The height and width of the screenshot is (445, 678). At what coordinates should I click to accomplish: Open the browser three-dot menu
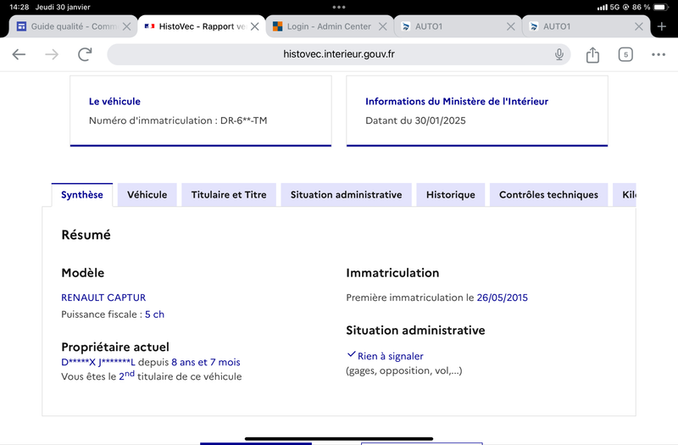(659, 54)
